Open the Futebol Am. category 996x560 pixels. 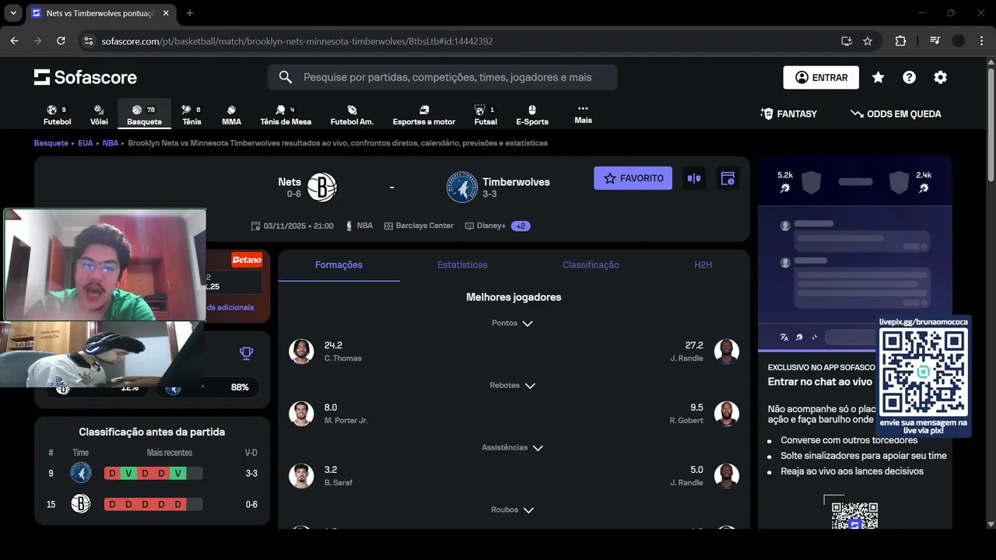(x=352, y=115)
